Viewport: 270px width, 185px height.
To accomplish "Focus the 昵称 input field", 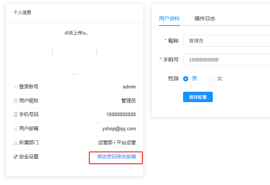I will coord(227,41).
